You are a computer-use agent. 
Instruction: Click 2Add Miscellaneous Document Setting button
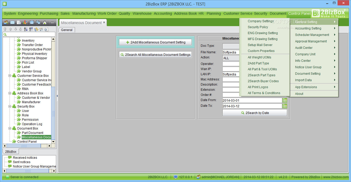pos(155,42)
